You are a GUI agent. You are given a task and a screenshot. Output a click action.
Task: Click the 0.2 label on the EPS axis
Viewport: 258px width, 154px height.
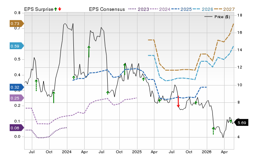click(x=17, y=106)
